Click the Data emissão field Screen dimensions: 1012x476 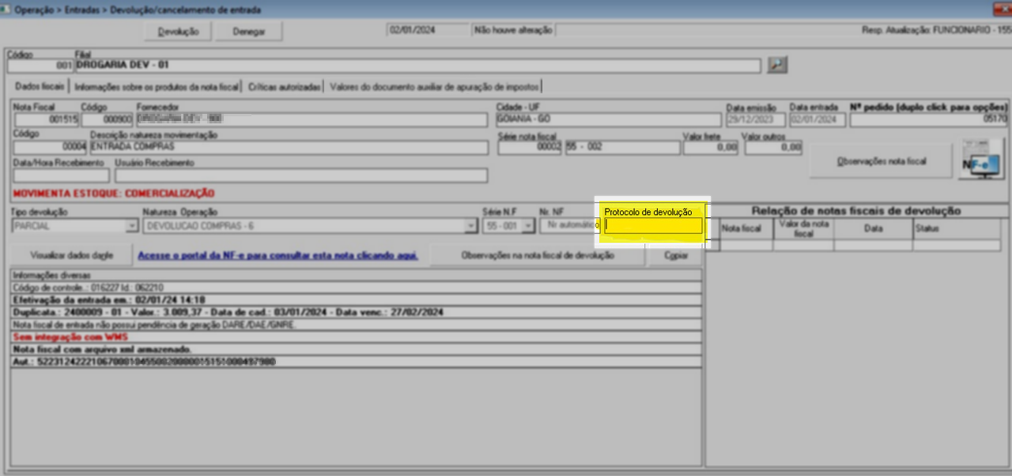pos(756,119)
